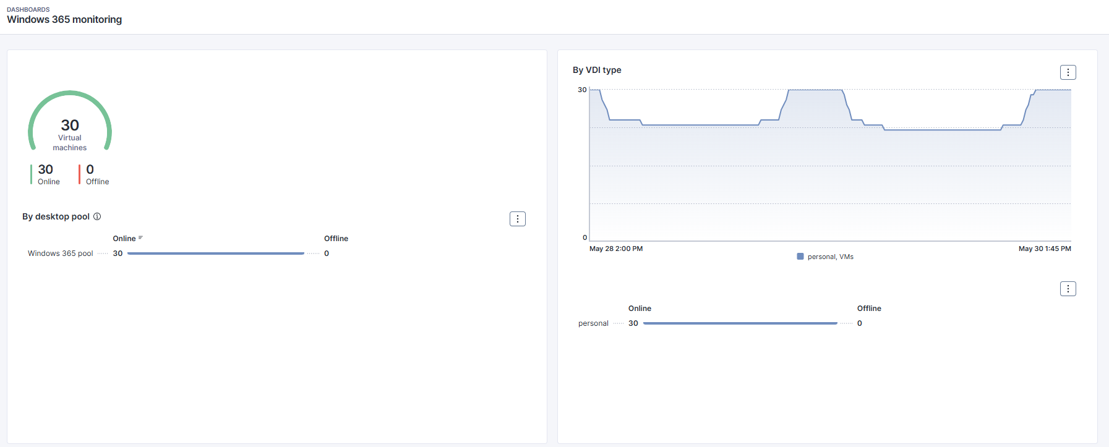The width and height of the screenshot is (1109, 447).
Task: Click the info icon beside By desktop pool
Action: coord(97,216)
